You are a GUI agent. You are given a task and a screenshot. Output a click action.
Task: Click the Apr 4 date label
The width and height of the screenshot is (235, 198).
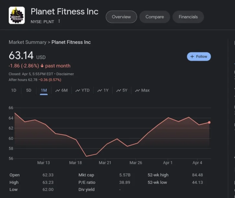(197, 163)
